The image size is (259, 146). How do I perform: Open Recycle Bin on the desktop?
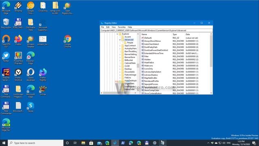(6, 24)
